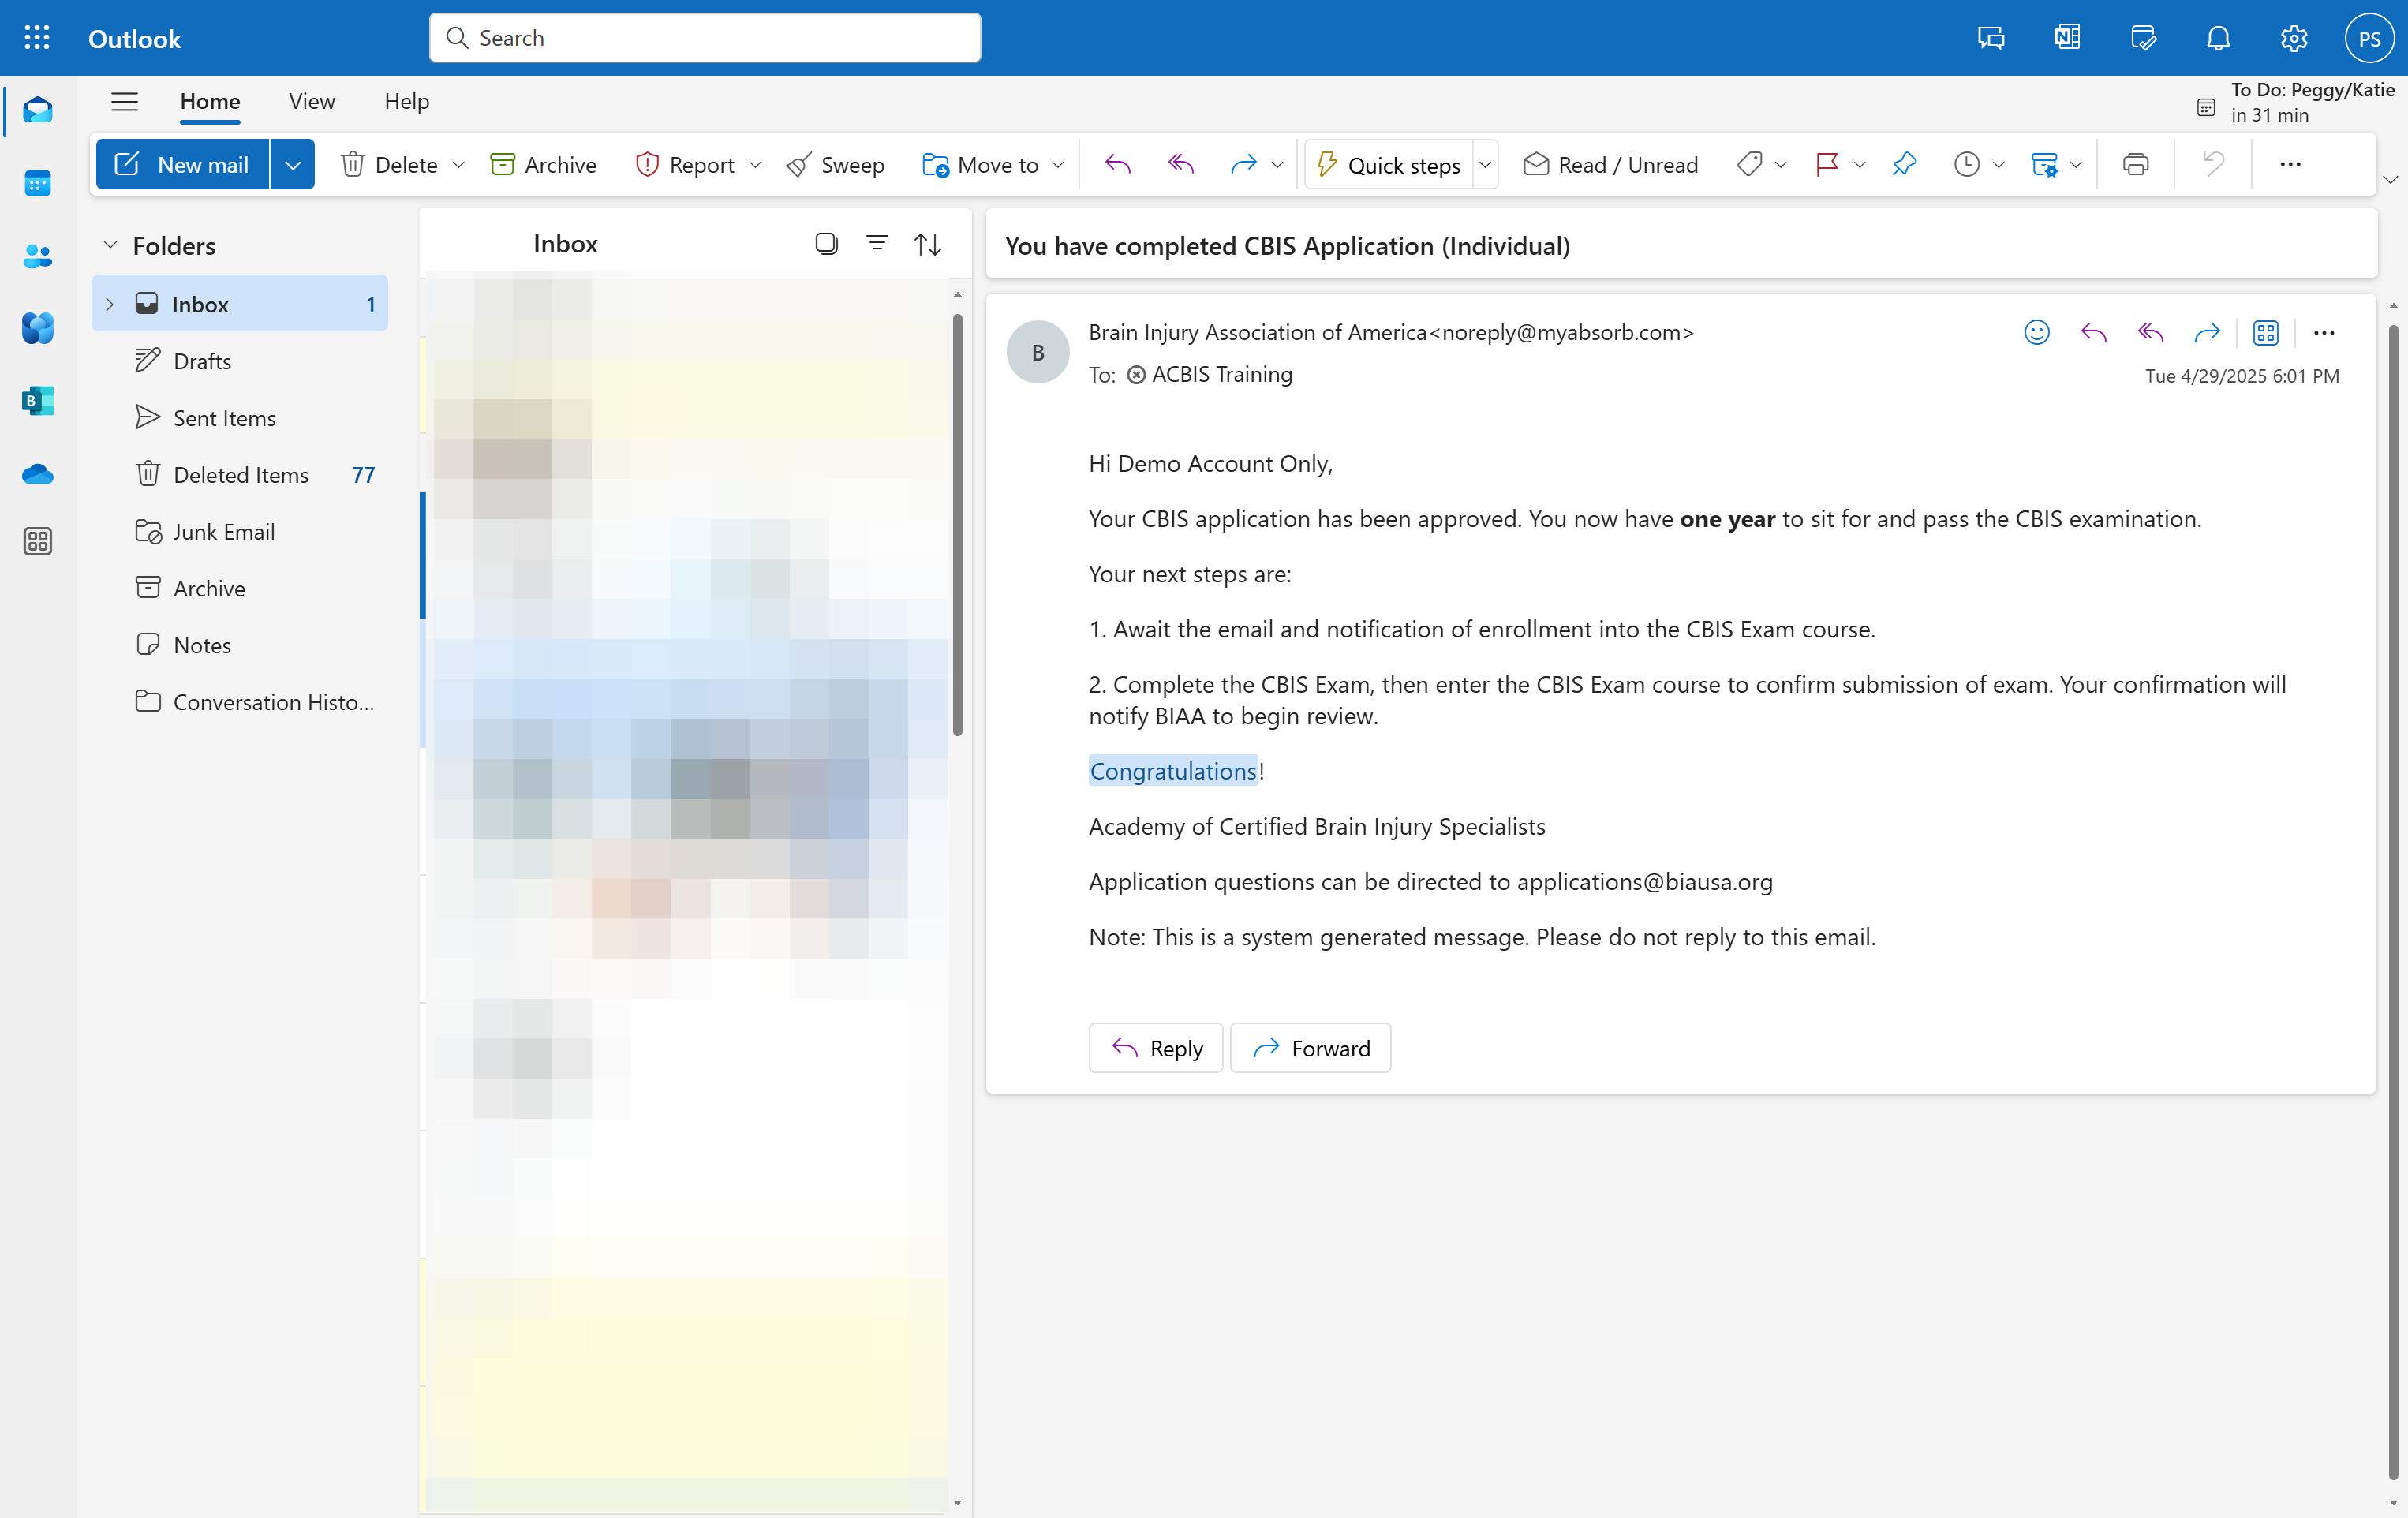The height and width of the screenshot is (1518, 2408).
Task: Select the Home tab
Action: [210, 101]
